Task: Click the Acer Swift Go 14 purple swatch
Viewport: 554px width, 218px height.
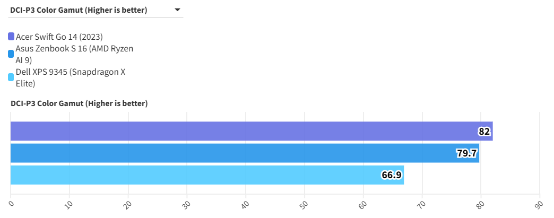Action: 11,37
